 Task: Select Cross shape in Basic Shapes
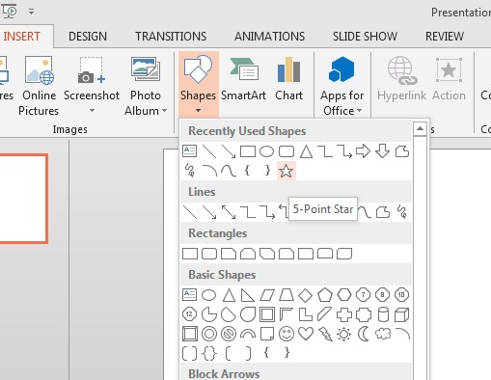(344, 314)
